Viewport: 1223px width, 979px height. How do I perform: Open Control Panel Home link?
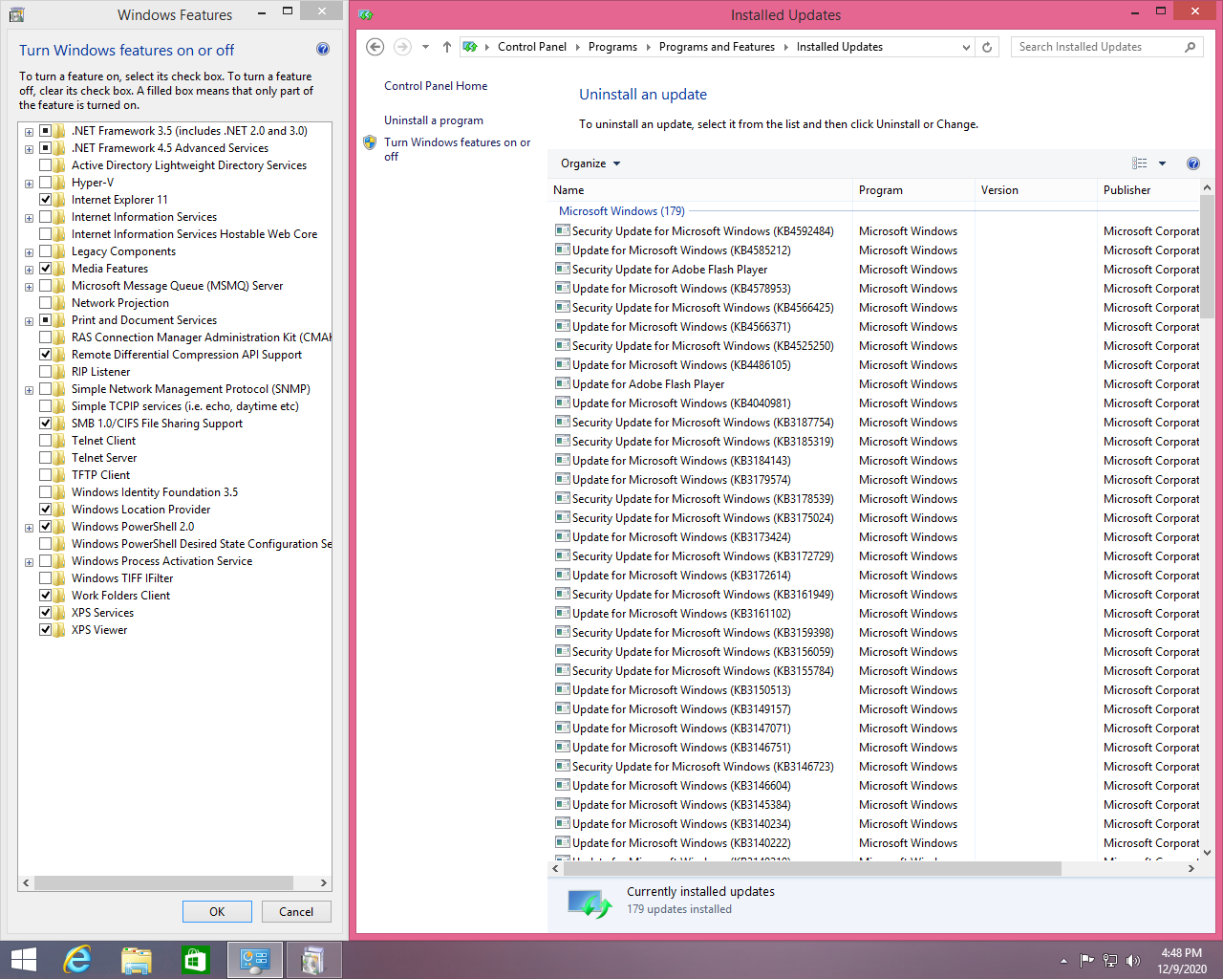coord(436,86)
